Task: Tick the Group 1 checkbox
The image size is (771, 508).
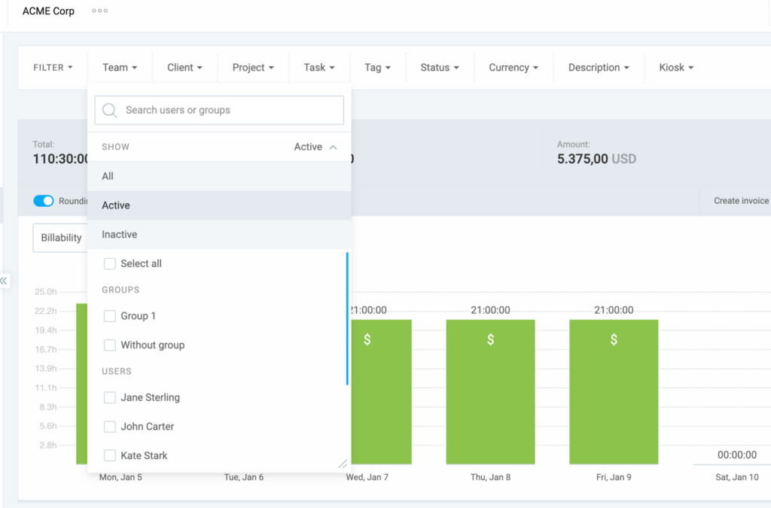Action: click(x=110, y=316)
